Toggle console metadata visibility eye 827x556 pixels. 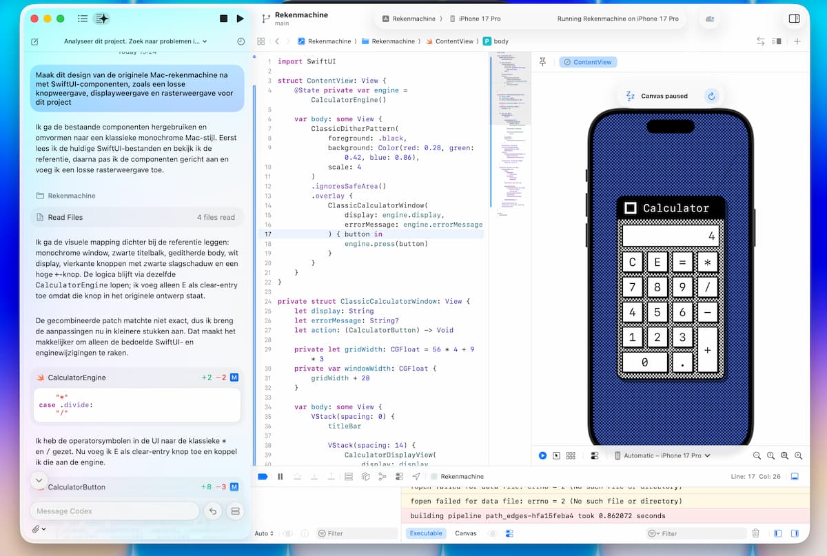point(493,533)
